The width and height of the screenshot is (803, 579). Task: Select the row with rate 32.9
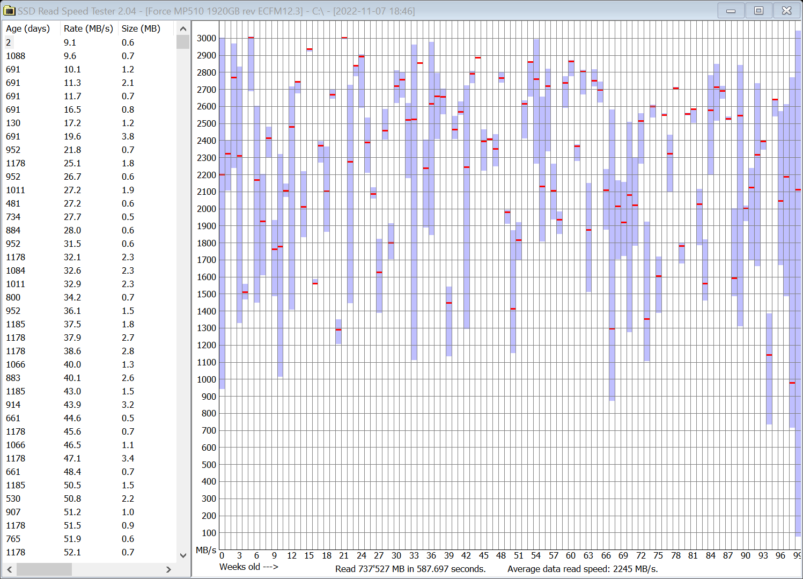pyautogui.click(x=90, y=284)
